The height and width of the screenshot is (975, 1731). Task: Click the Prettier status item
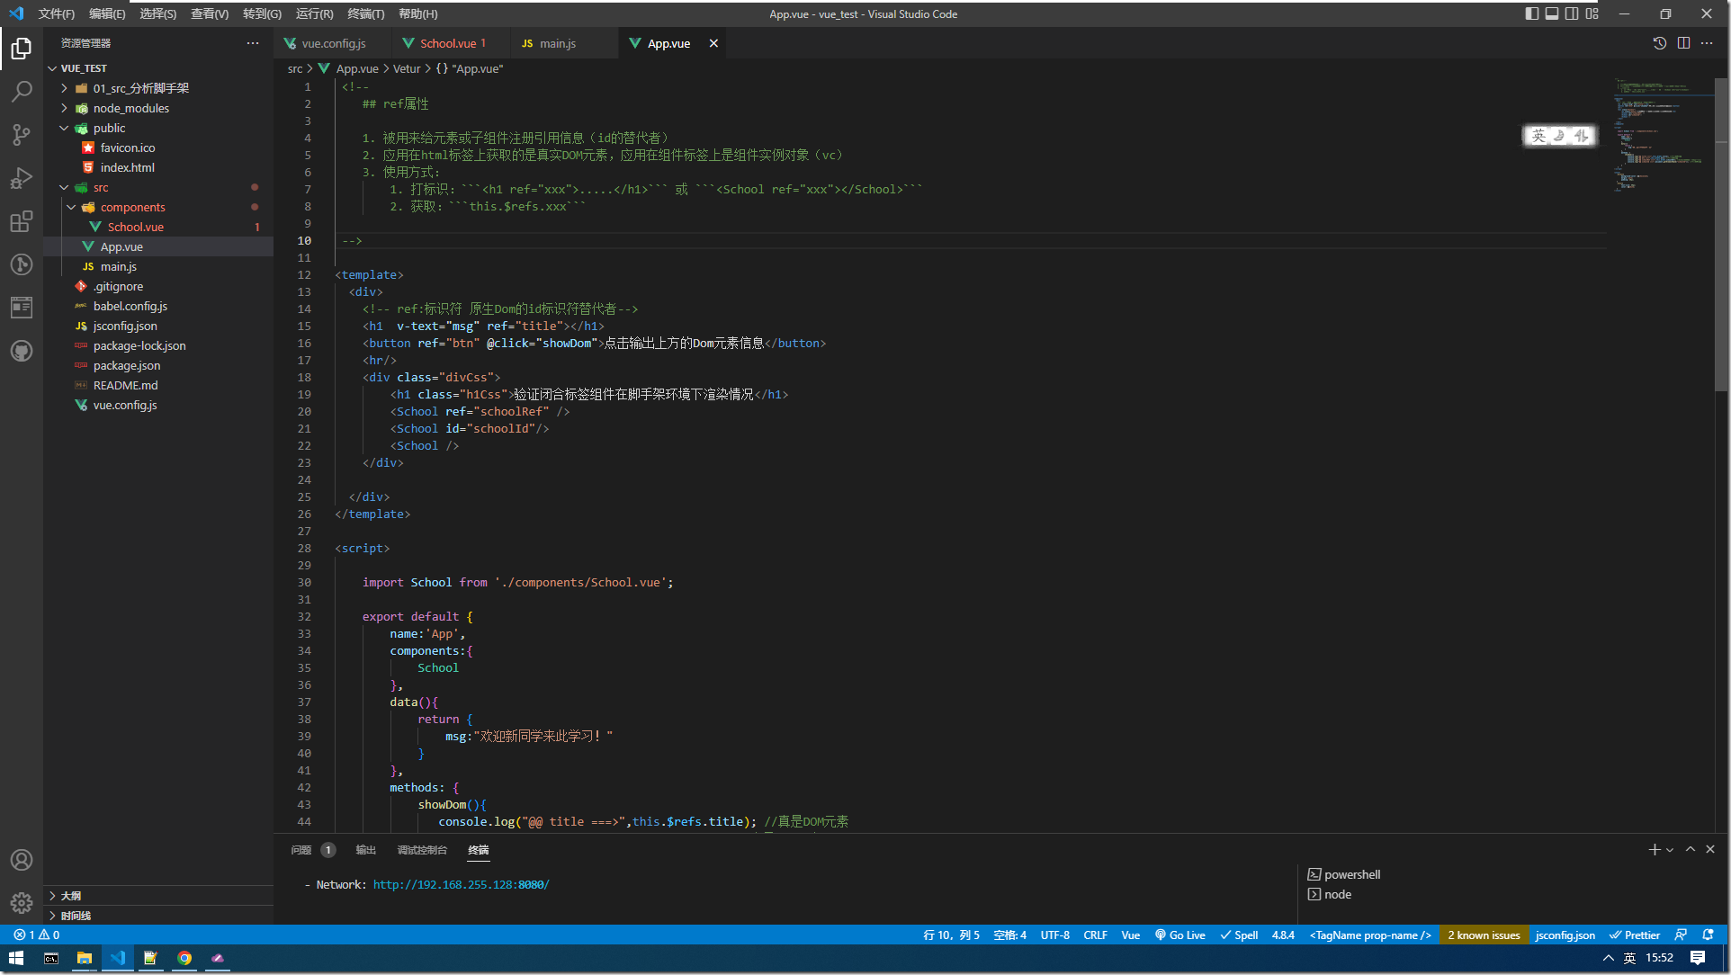[x=1635, y=935]
